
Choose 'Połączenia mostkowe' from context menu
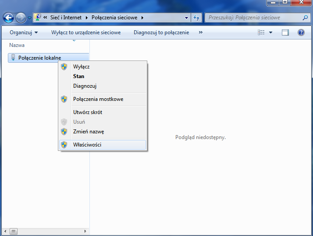click(x=103, y=99)
